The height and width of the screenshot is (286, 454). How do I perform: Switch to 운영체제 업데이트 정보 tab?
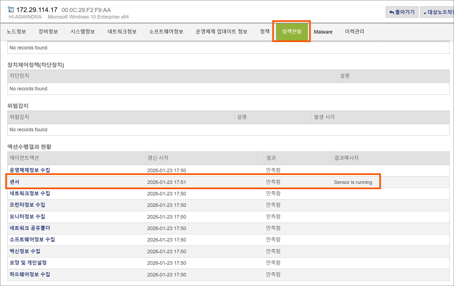point(221,32)
